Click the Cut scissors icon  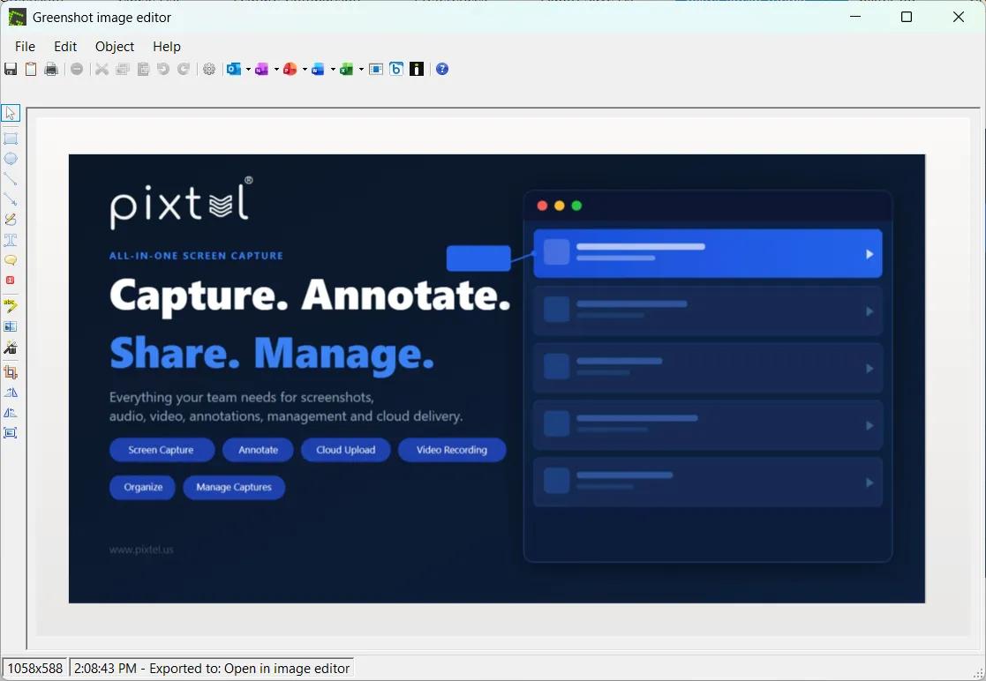tap(102, 69)
